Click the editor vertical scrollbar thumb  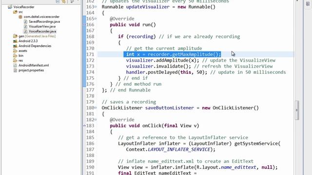coord(297,110)
